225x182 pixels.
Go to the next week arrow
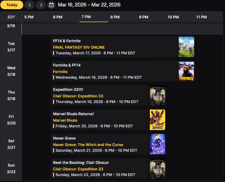(x=41, y=5)
